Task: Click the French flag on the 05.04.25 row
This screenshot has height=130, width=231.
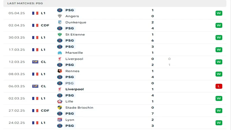Action: point(35,13)
